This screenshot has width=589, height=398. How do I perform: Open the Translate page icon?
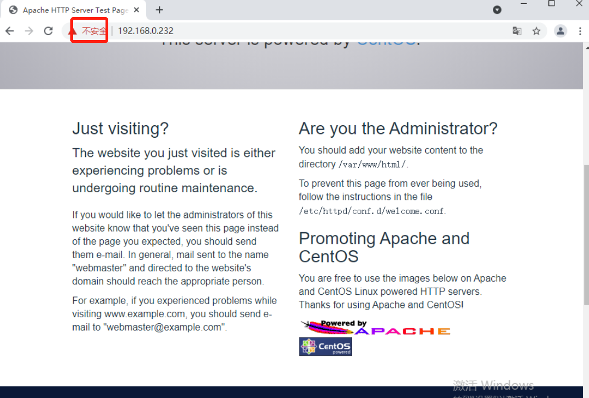517,31
